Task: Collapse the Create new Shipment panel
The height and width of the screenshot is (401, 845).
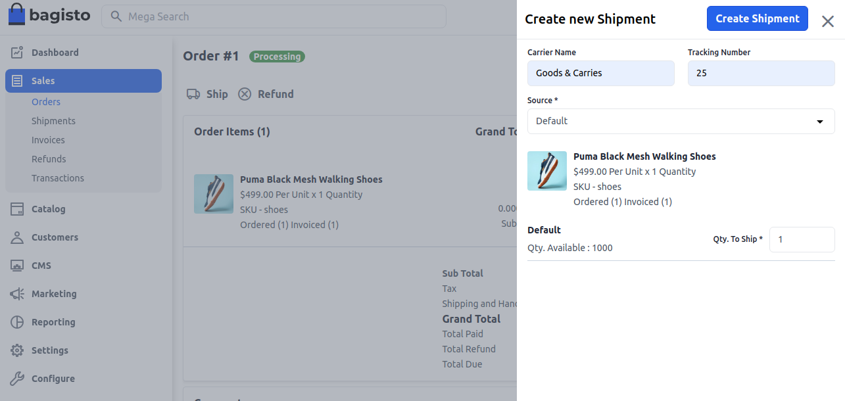Action: [827, 21]
